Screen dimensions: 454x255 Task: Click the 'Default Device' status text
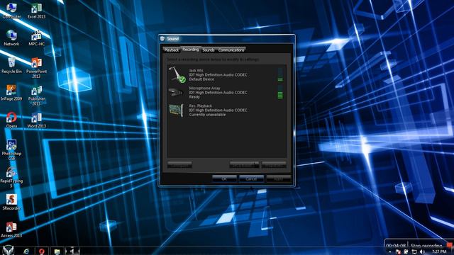click(201, 79)
